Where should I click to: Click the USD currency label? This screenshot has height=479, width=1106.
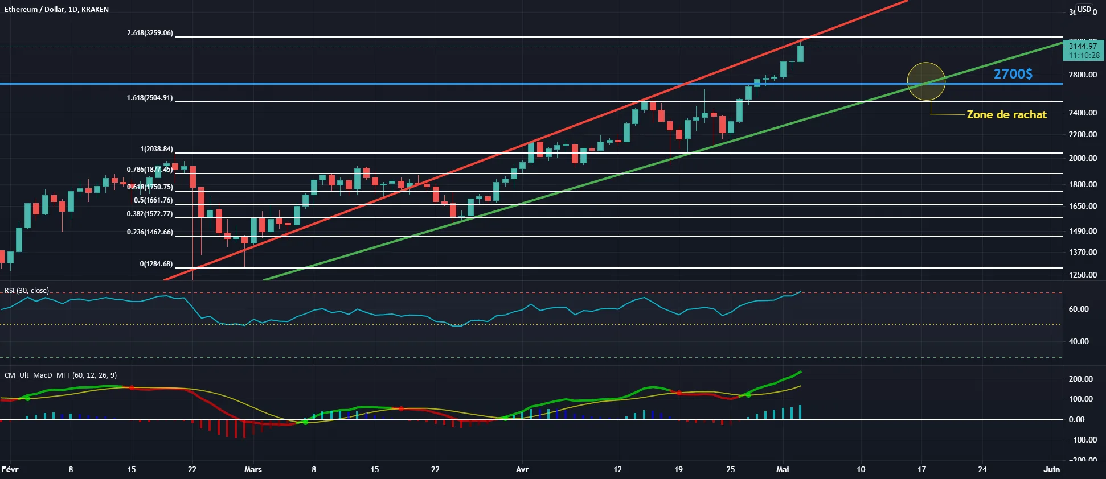(1084, 9)
